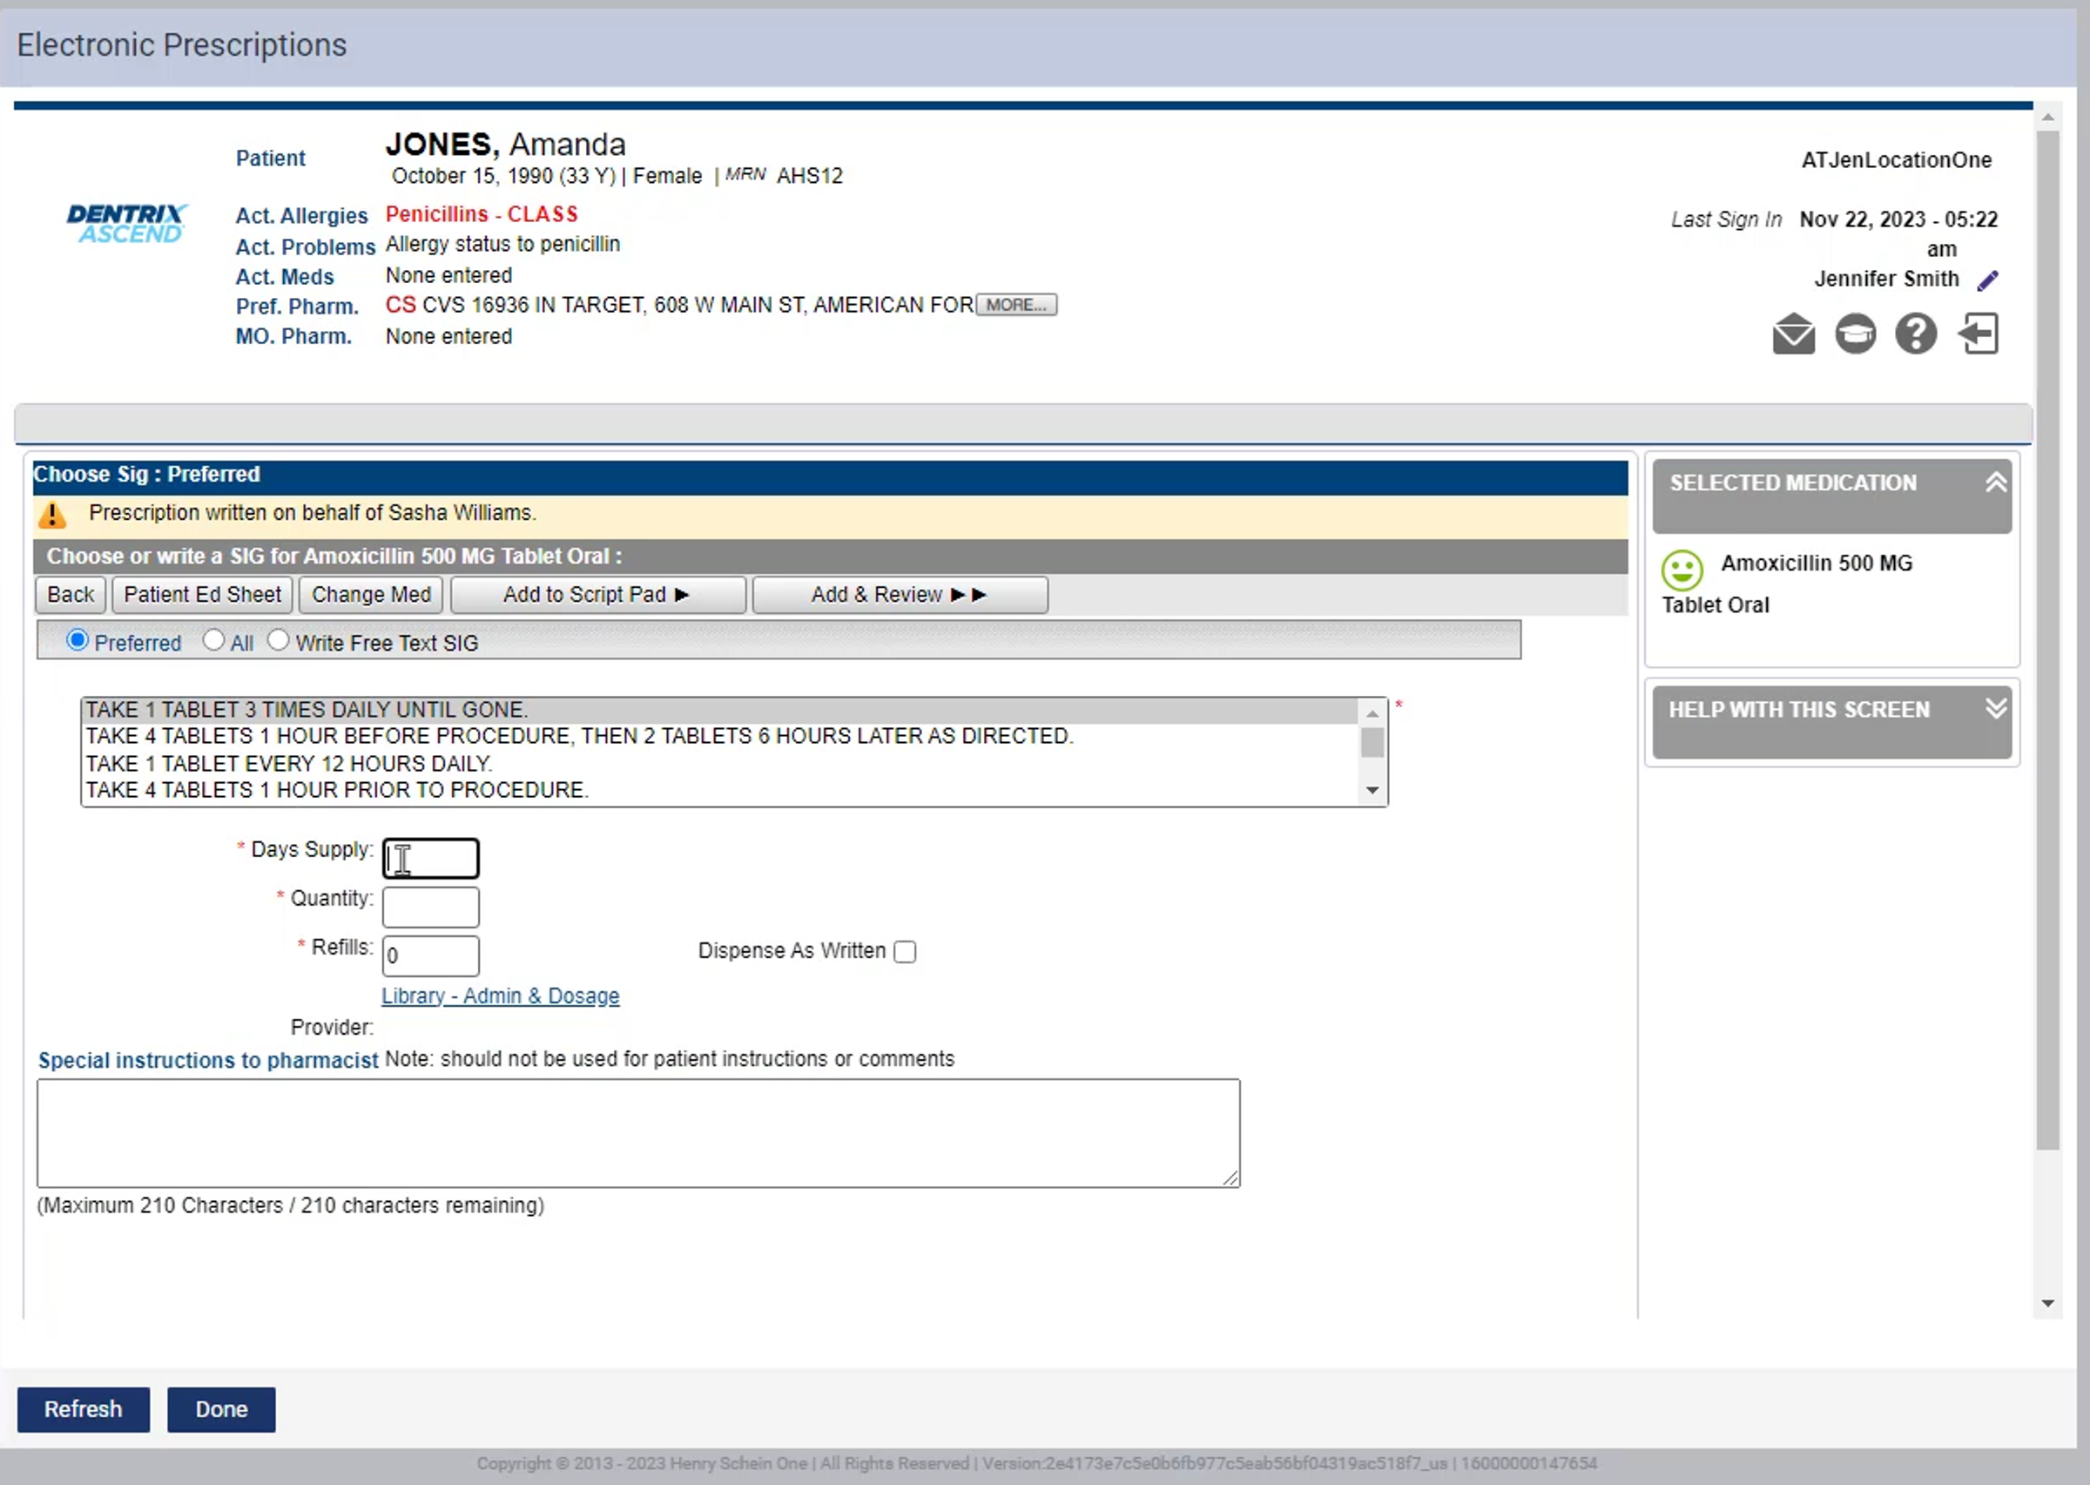The width and height of the screenshot is (2090, 1485).
Task: Select the All sigs radio button
Action: click(213, 640)
